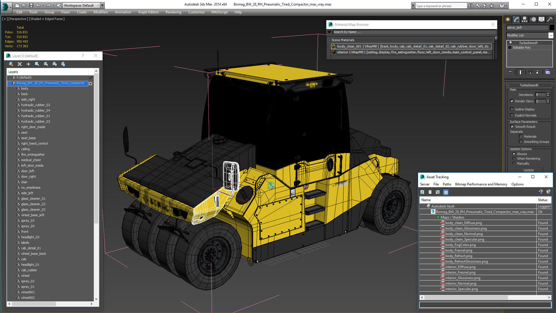
Task: Open the Utilities hammer panel tab
Action: 550,19
